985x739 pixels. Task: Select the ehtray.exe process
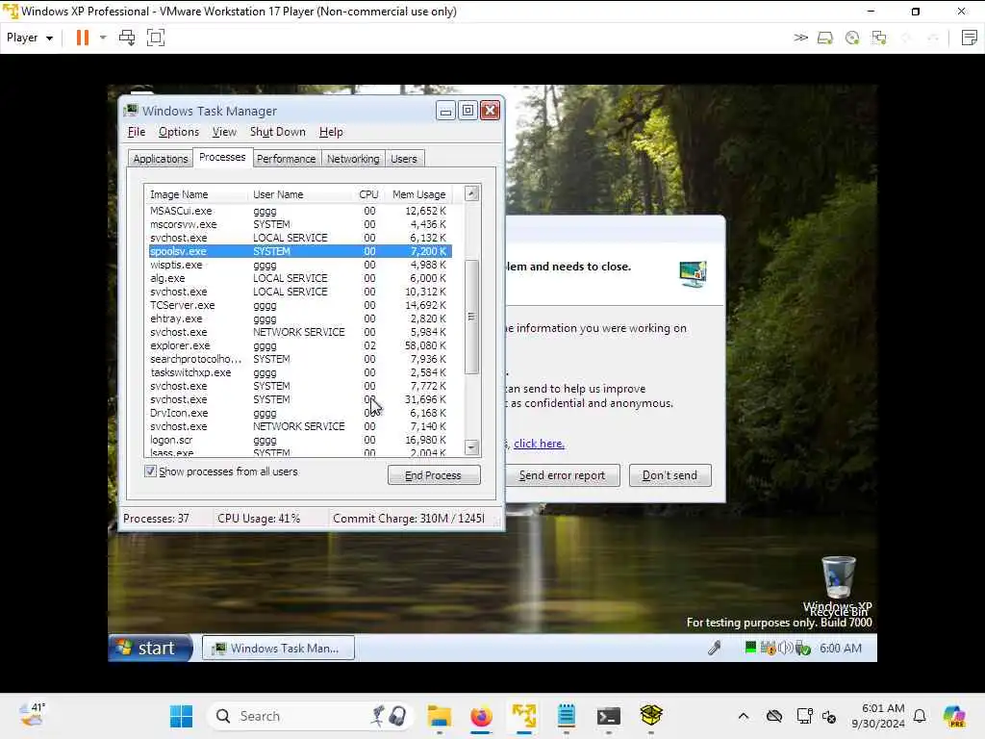[x=300, y=319]
